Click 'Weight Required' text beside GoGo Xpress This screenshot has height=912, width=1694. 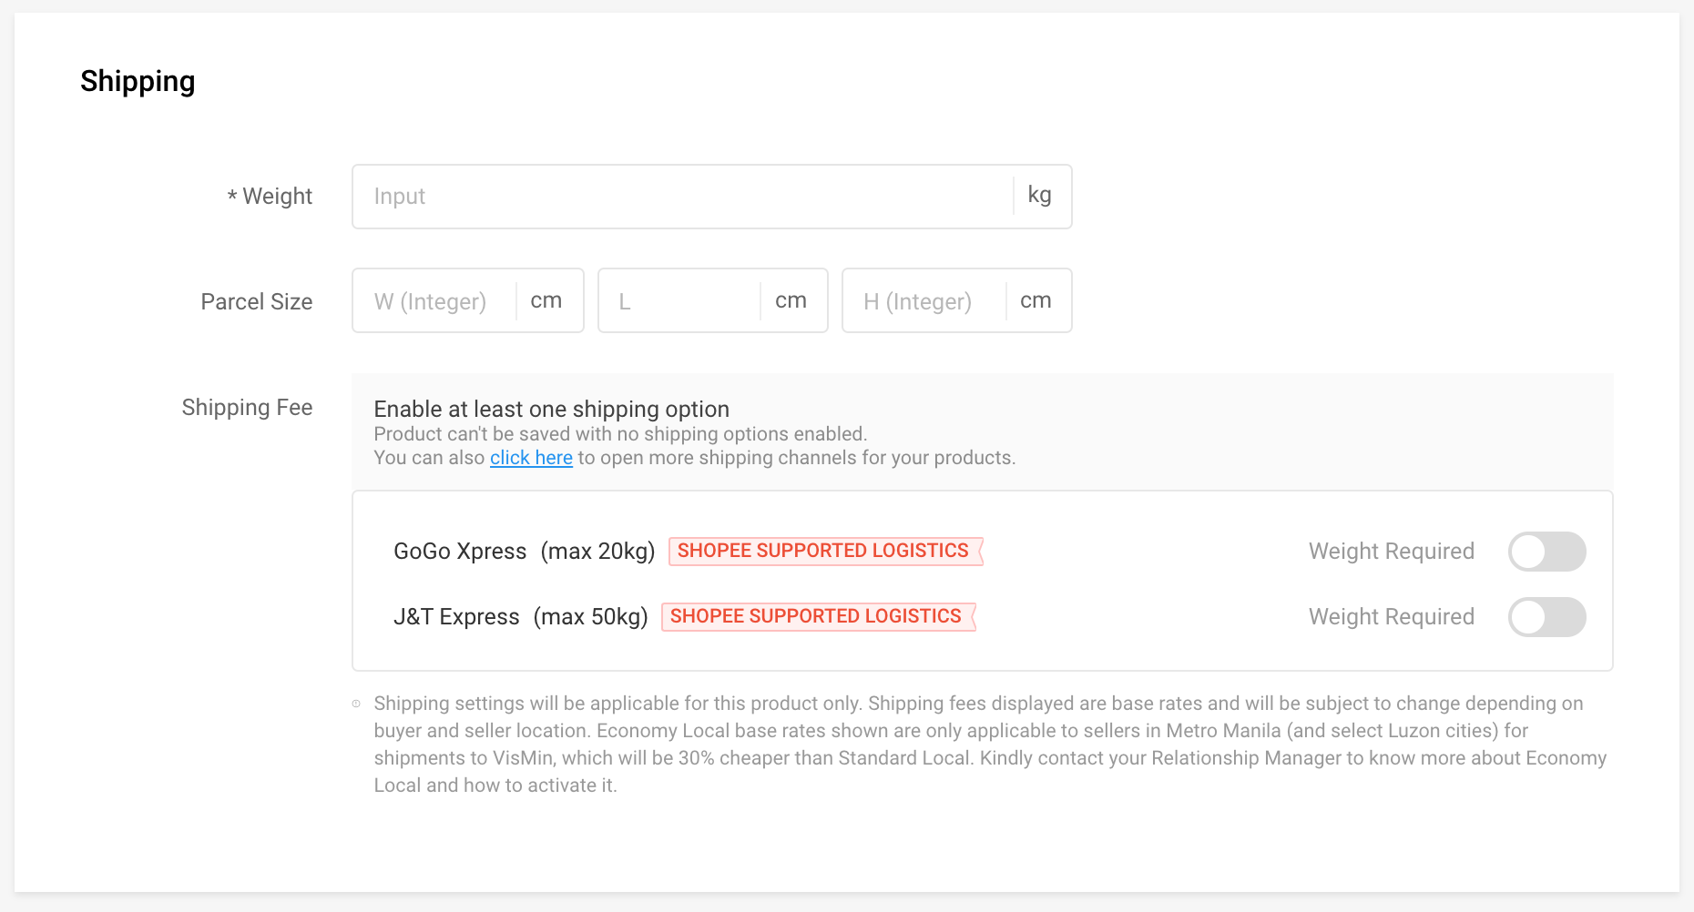click(x=1391, y=552)
